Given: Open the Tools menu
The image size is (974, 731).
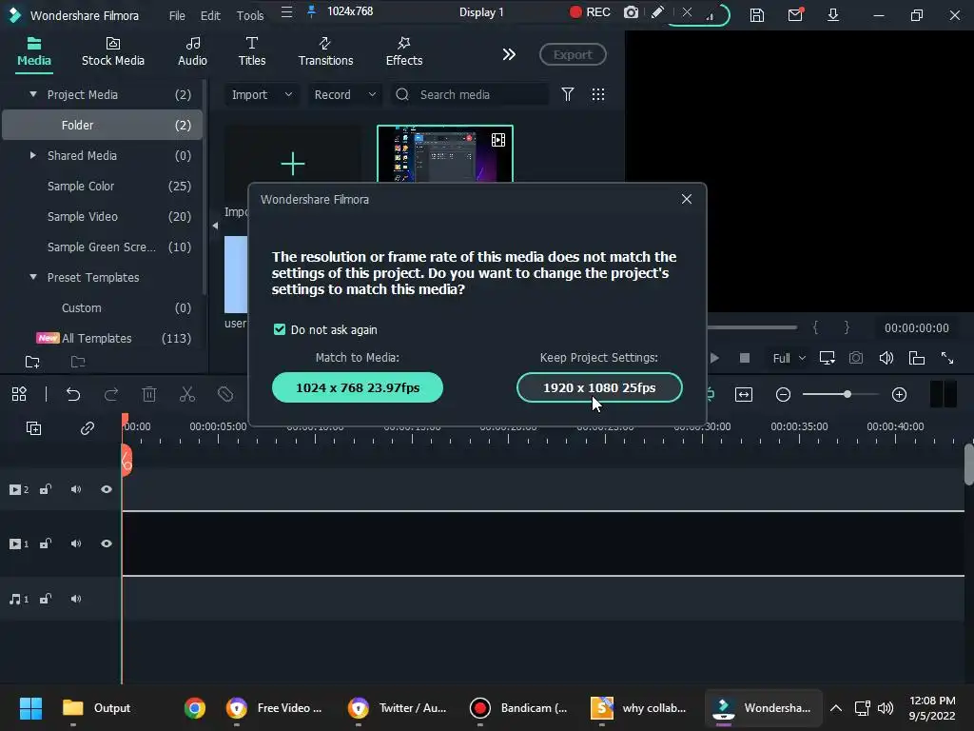Looking at the screenshot, I should click(x=250, y=15).
